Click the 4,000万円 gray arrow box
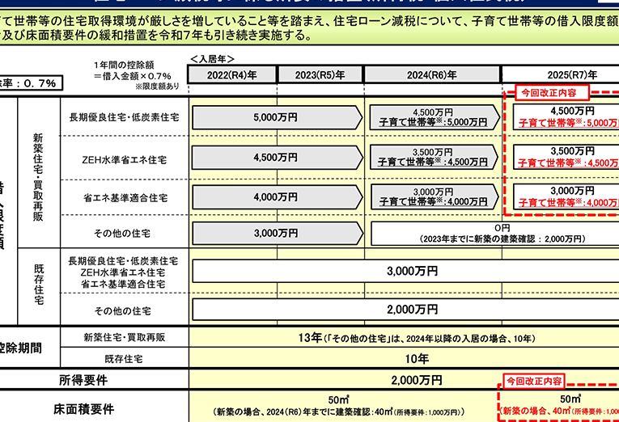 277,196
